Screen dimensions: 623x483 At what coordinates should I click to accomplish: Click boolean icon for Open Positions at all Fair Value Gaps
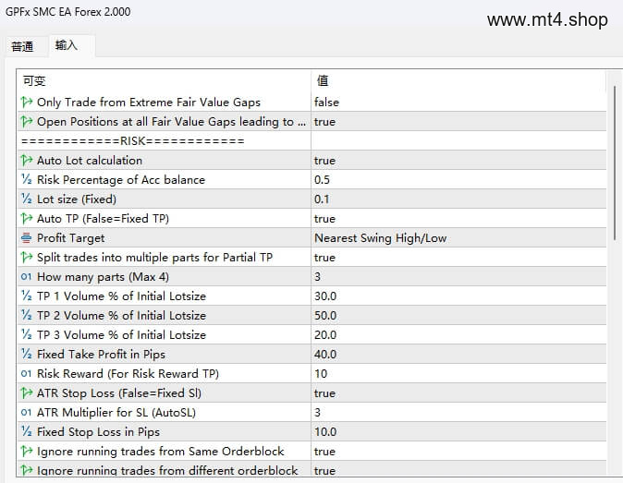point(27,122)
